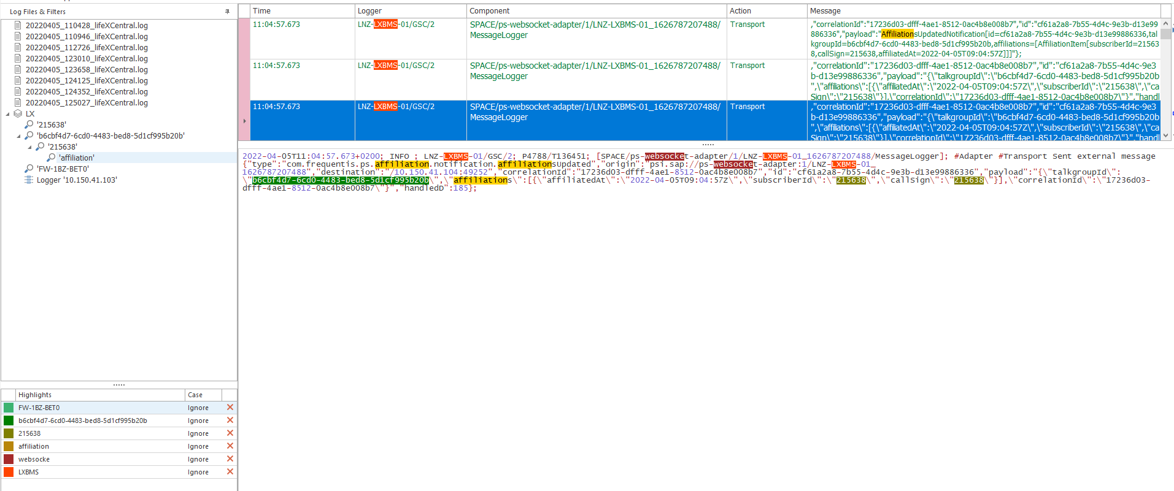Click the file icon for 20220405_110428_lifeXCentral.log

18,25
